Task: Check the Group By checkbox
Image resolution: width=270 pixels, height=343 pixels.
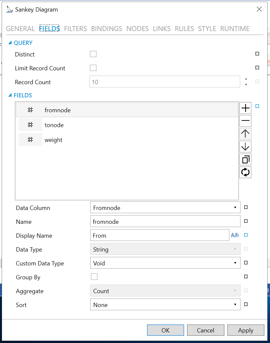Action: [94, 277]
